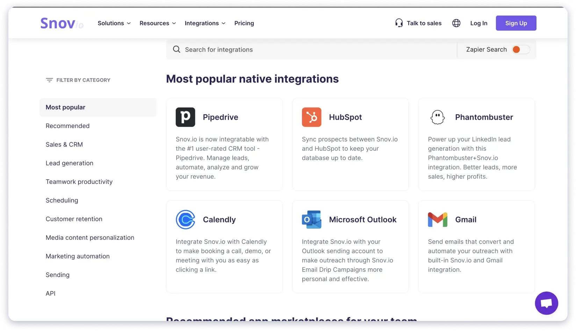The height and width of the screenshot is (331, 576).
Task: Click the search magnifier icon
Action: pos(177,49)
